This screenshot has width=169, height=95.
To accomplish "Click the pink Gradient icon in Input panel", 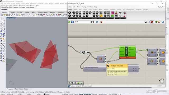I will [112, 13].
